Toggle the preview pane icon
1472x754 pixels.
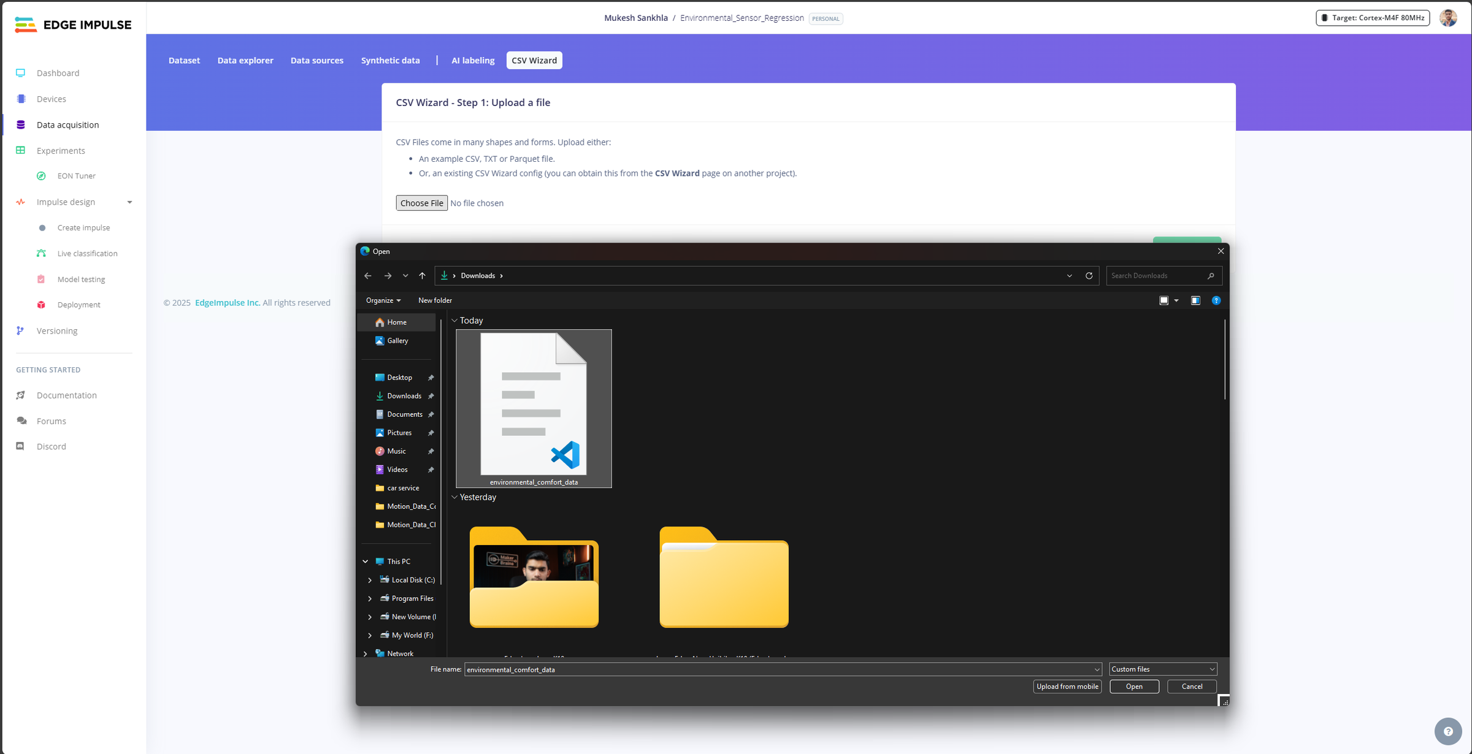coord(1195,300)
